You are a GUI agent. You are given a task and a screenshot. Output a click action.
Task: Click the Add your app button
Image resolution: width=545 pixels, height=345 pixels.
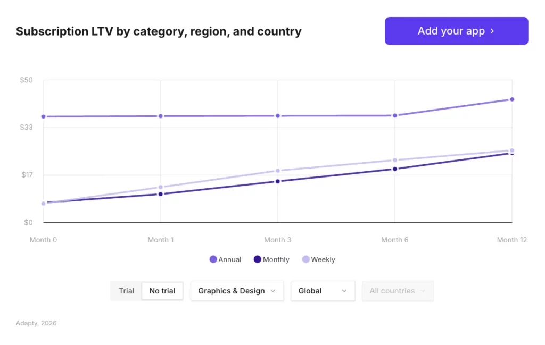coord(456,31)
